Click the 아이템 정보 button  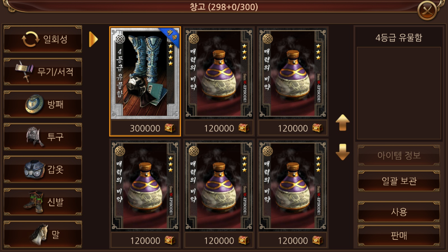(399, 155)
